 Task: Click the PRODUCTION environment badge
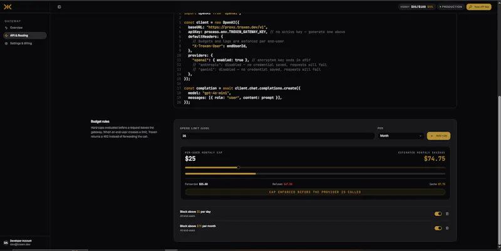(451, 7)
